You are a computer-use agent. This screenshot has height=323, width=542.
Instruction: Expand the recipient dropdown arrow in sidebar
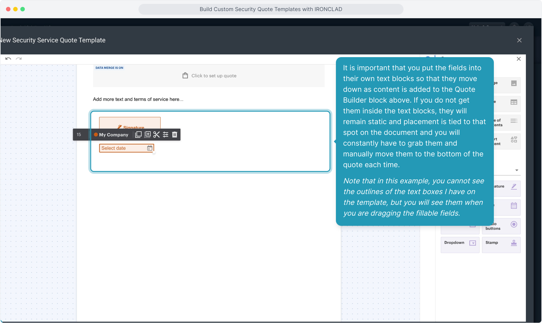coord(517,170)
